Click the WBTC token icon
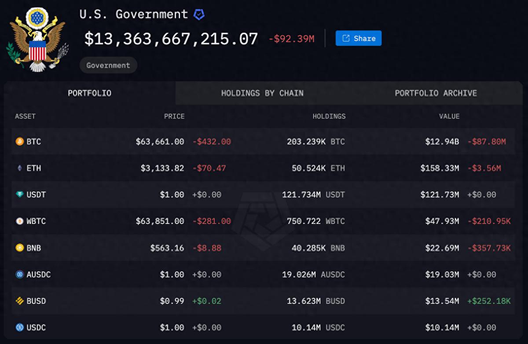This screenshot has width=528, height=344. coord(19,221)
